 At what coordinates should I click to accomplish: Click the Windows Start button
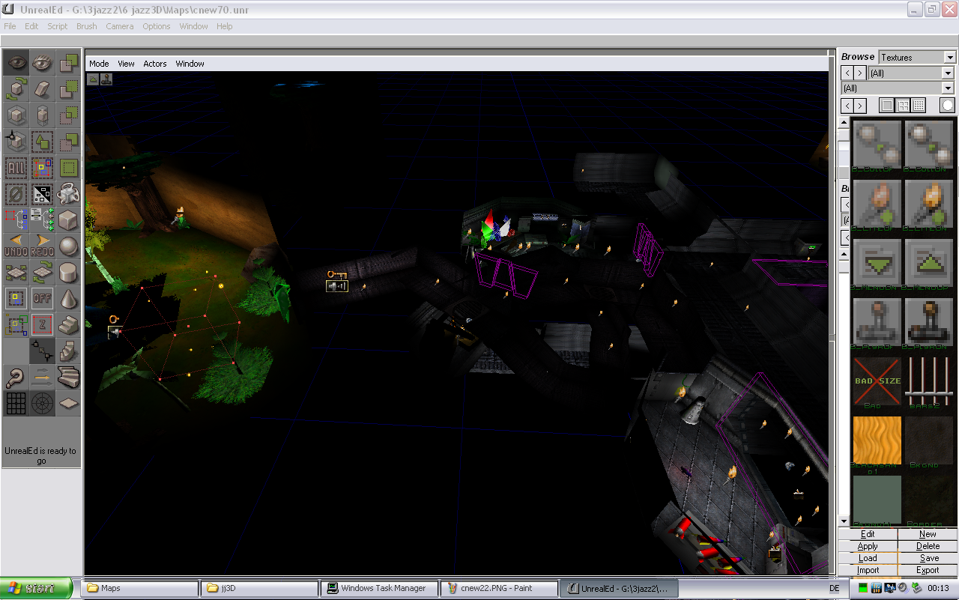coord(36,589)
